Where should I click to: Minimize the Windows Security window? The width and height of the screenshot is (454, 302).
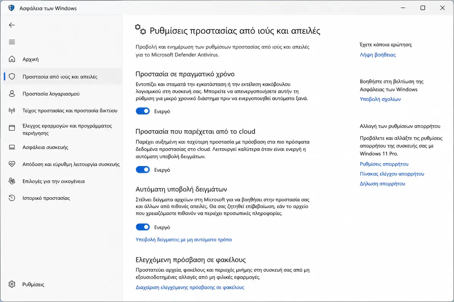coord(403,8)
